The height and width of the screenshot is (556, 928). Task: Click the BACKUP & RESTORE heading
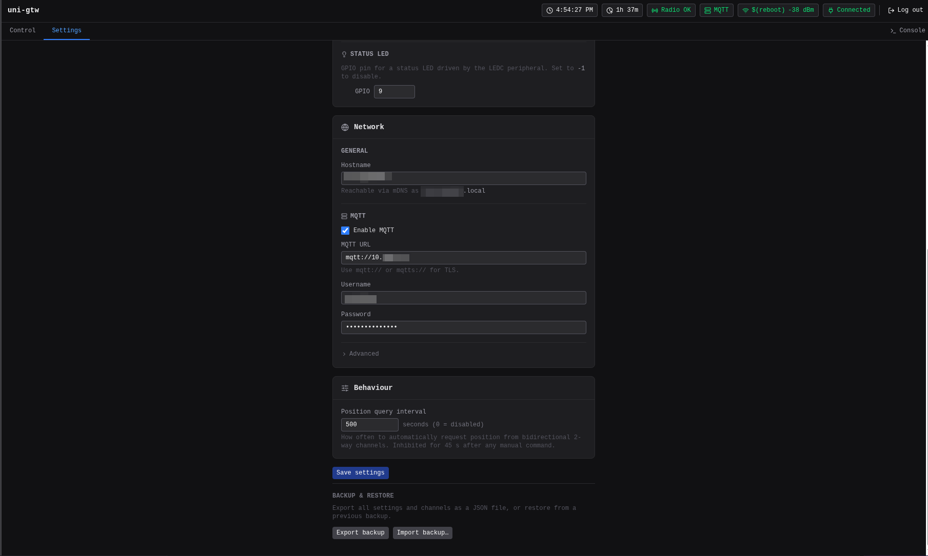click(363, 496)
